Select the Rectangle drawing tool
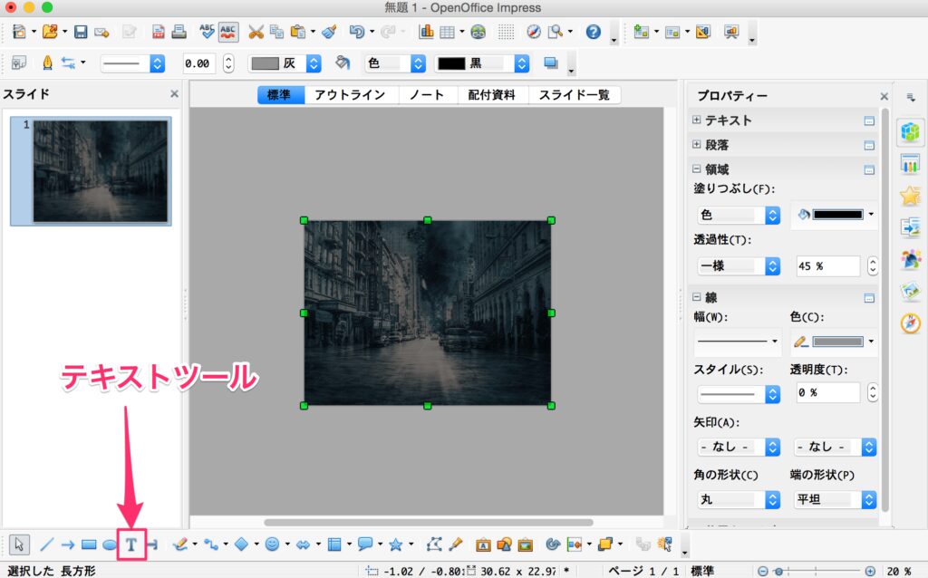The height and width of the screenshot is (578, 928). coord(89,544)
